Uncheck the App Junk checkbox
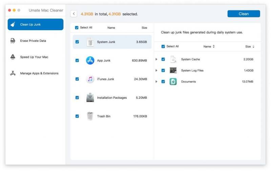 [77, 60]
